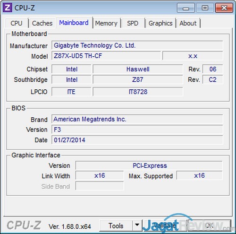Open the SPD tab
Image resolution: width=236 pixels, height=234 pixels.
[133, 23]
